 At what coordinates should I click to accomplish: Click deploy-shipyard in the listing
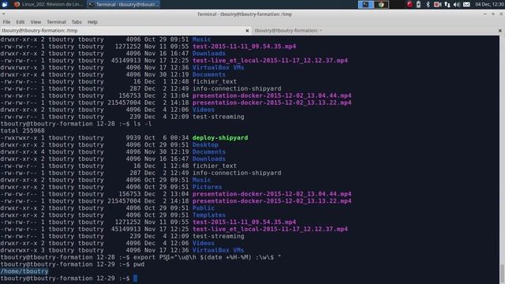click(x=220, y=138)
